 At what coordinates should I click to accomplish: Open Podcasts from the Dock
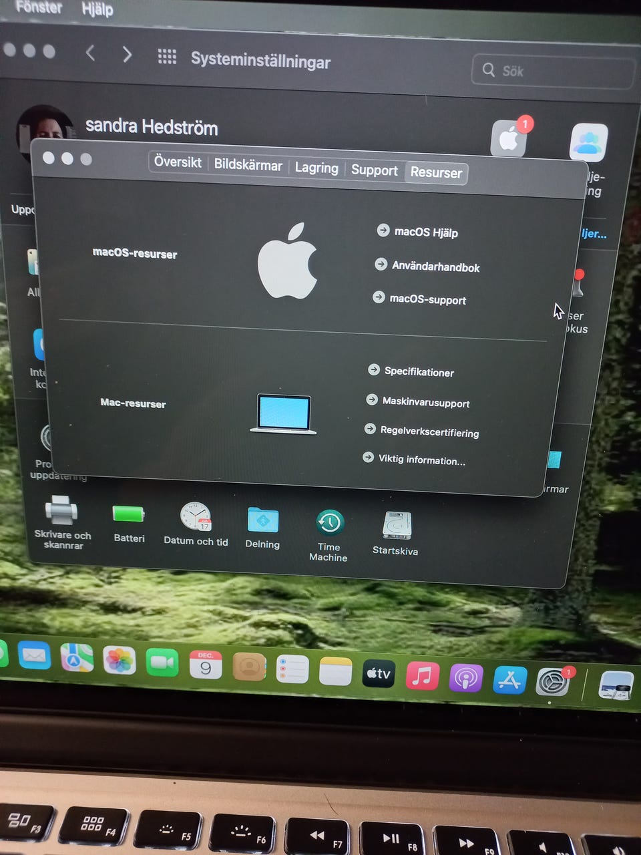(465, 678)
